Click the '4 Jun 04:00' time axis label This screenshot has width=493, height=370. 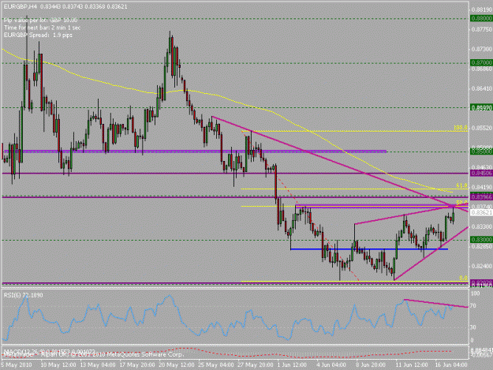[x=331, y=364]
